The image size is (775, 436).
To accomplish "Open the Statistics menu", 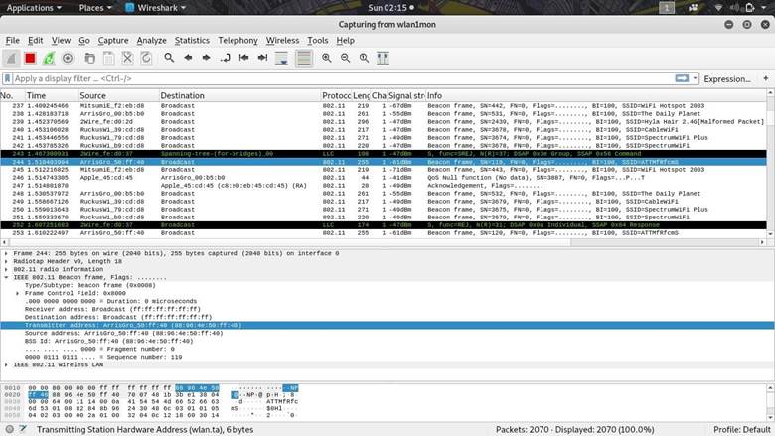I will coord(192,41).
